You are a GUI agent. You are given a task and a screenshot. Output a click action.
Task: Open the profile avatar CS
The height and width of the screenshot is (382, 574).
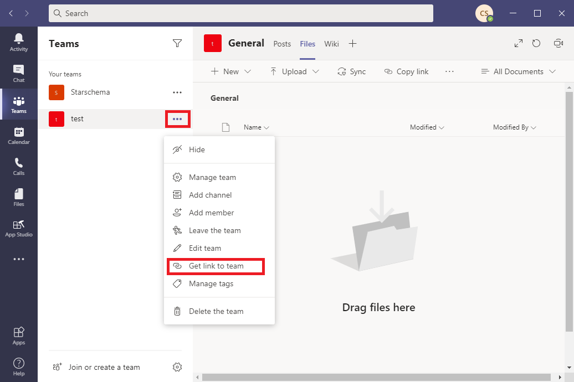click(x=484, y=13)
